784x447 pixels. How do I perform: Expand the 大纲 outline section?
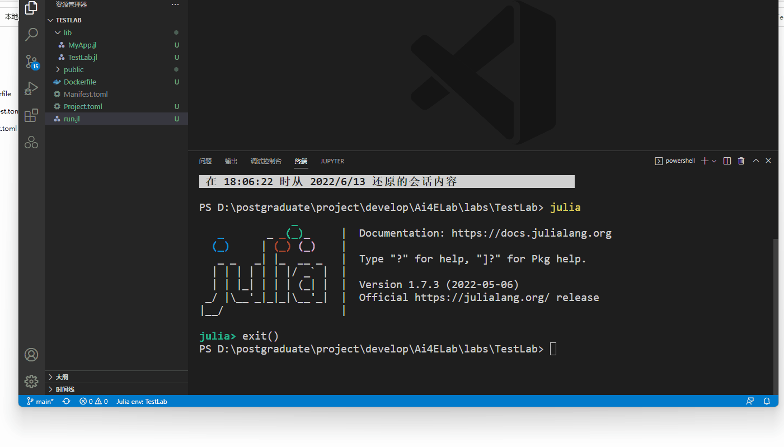click(116, 377)
